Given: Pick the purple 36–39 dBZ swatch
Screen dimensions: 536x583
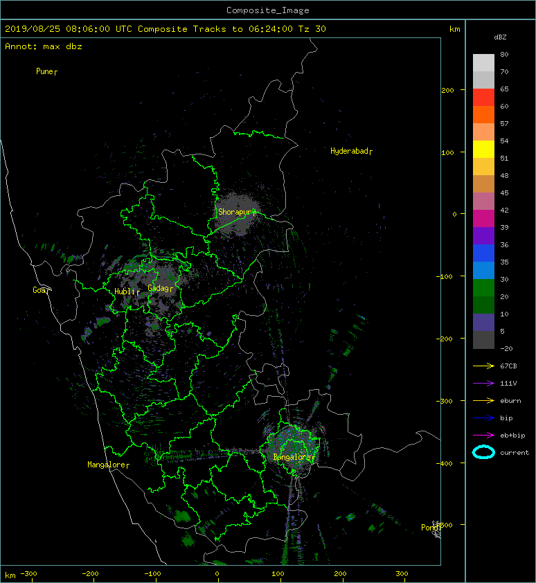Looking at the screenshot, I should click(x=483, y=236).
